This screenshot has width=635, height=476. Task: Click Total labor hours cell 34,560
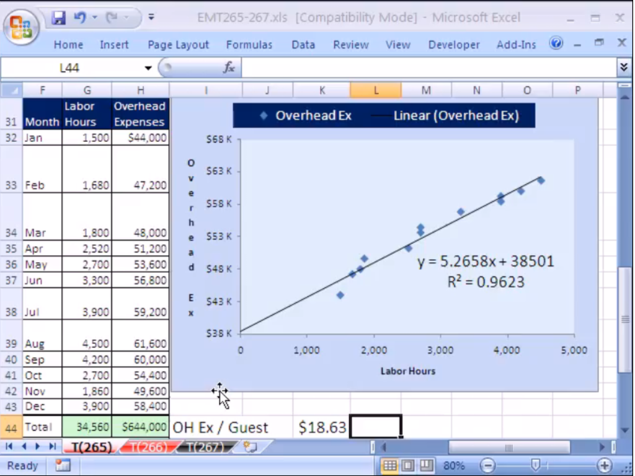click(87, 426)
